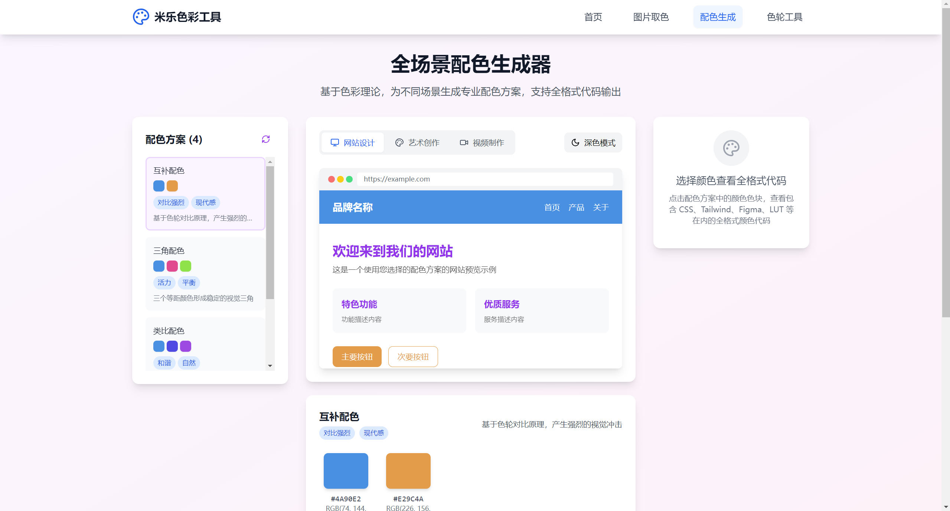Click the video camera icon in 视频制作 tab
Viewport: 950px width, 511px height.
click(x=464, y=143)
